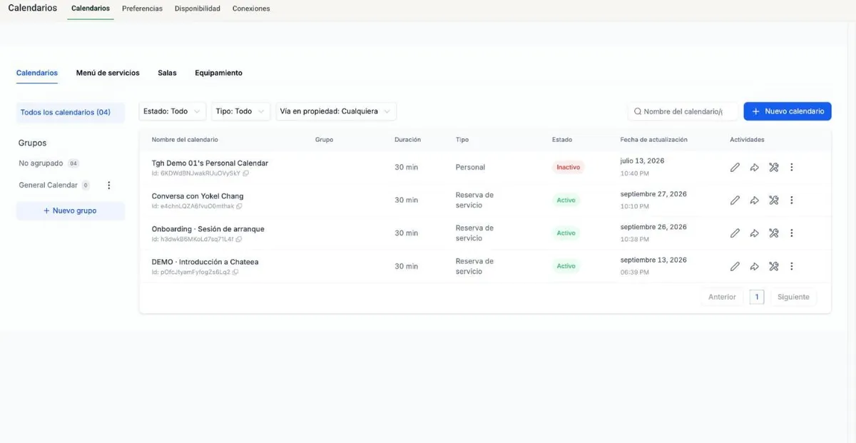
Task: Go to the next page with Siguiente
Action: tap(793, 297)
